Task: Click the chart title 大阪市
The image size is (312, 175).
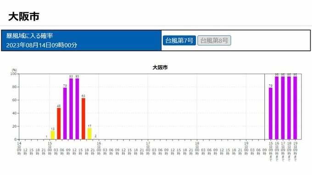Action: tap(160, 67)
